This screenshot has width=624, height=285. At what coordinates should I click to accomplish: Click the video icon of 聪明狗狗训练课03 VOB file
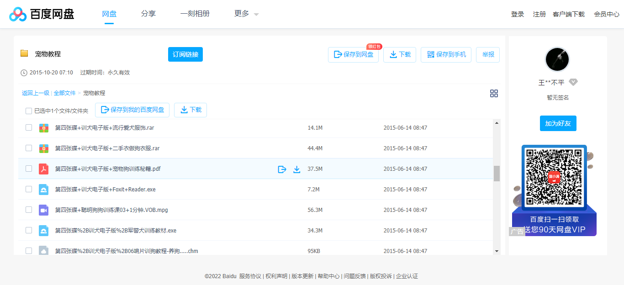[x=43, y=210]
